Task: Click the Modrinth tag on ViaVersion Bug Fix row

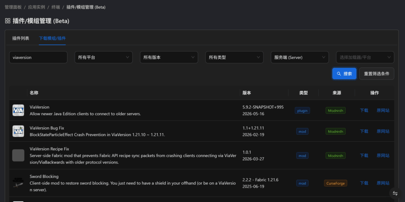Action: (x=335, y=131)
